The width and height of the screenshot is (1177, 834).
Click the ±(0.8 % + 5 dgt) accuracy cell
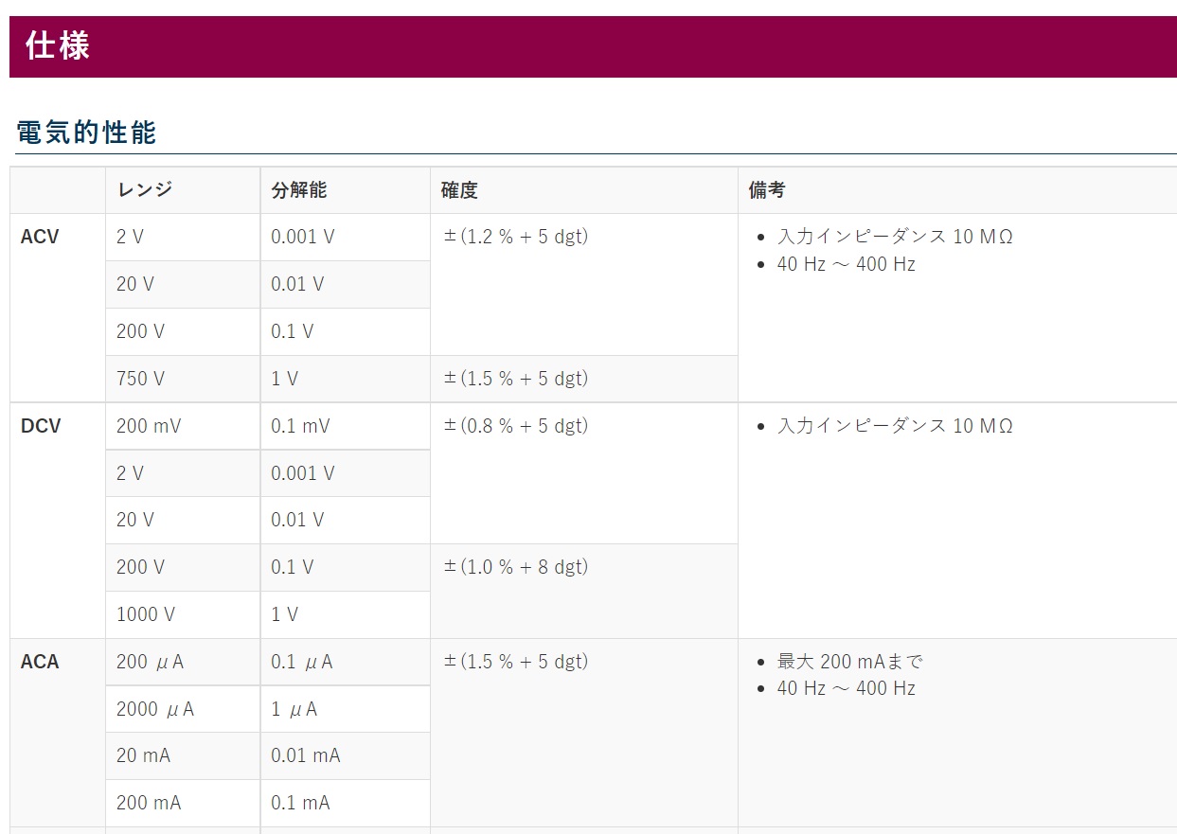point(516,426)
